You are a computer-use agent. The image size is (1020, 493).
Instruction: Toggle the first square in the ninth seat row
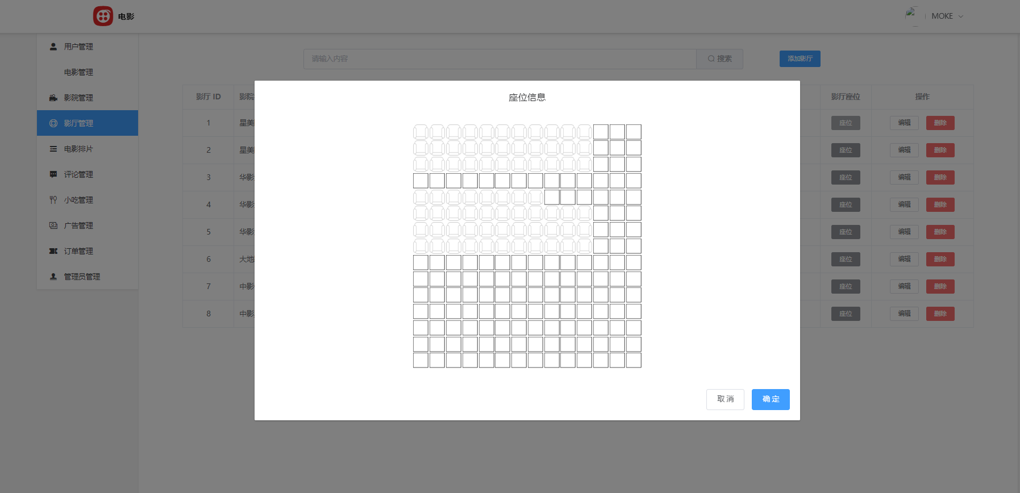[x=421, y=262]
